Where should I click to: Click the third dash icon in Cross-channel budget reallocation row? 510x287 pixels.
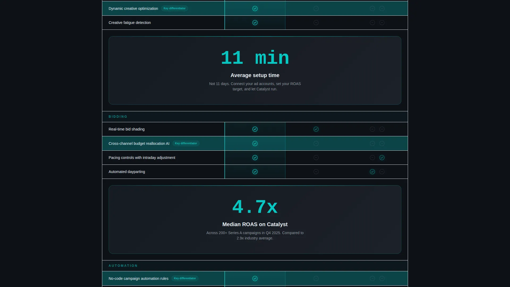(x=372, y=143)
